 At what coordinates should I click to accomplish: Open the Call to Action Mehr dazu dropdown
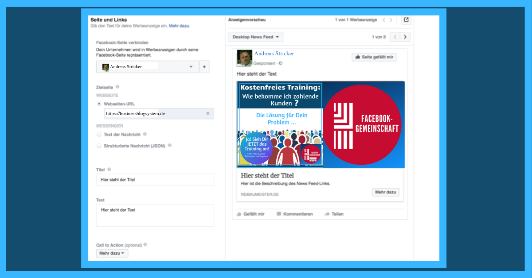click(112, 254)
